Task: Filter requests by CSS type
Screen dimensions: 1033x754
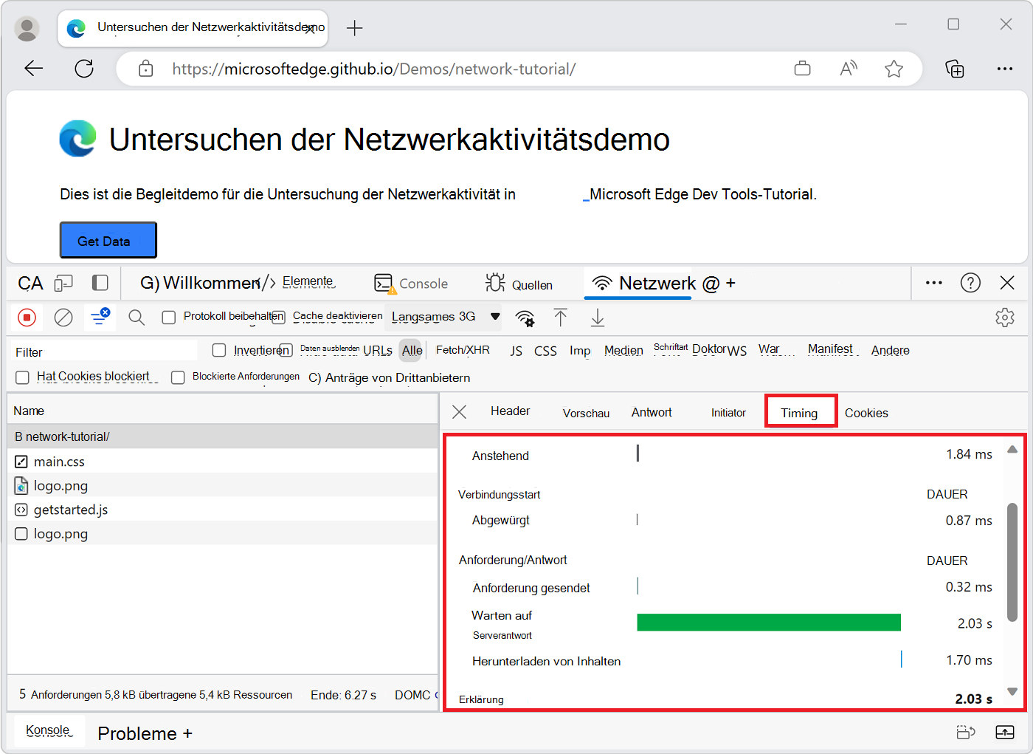Action: click(545, 351)
